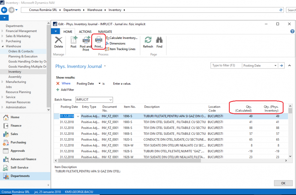Image resolution: width=296 pixels, height=195 pixels.
Task: Click the Delete icon in the Manage group
Action: (59, 42)
